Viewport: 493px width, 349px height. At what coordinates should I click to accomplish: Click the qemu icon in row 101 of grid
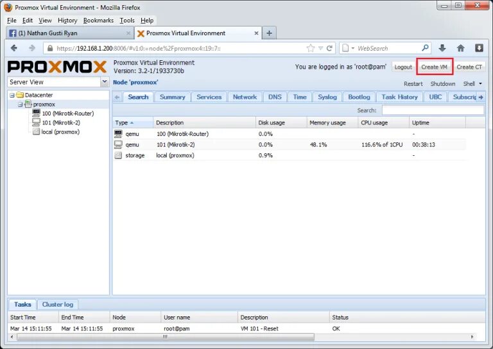tap(118, 144)
